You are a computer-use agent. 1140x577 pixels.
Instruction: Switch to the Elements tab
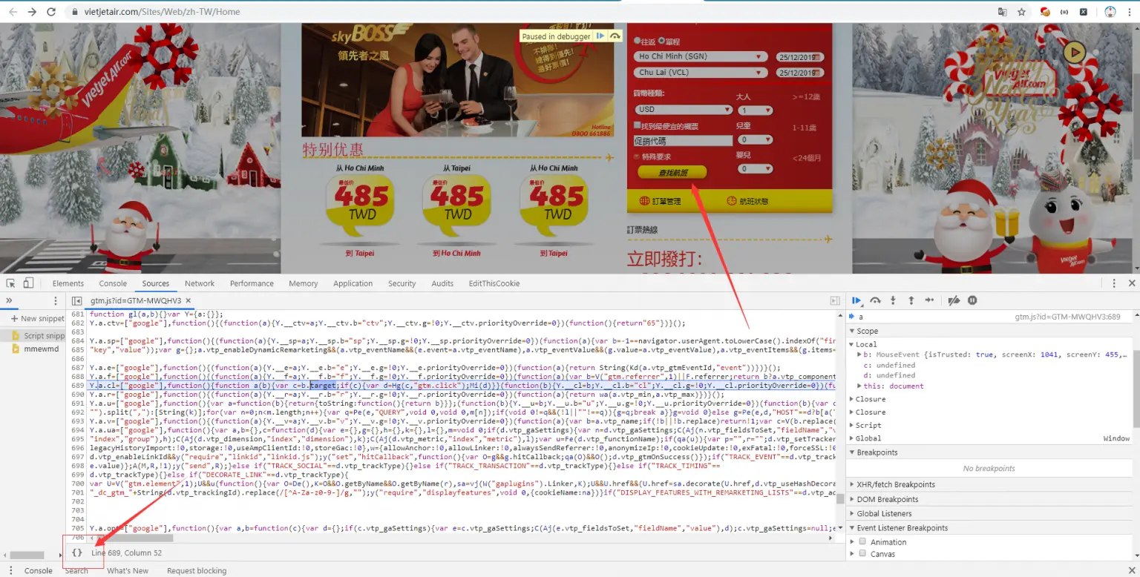point(68,283)
